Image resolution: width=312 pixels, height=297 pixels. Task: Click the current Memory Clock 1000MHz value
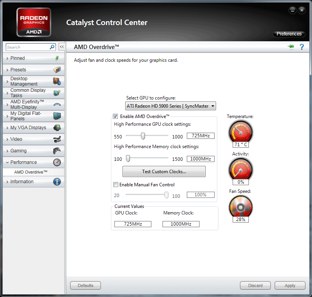pos(181,224)
